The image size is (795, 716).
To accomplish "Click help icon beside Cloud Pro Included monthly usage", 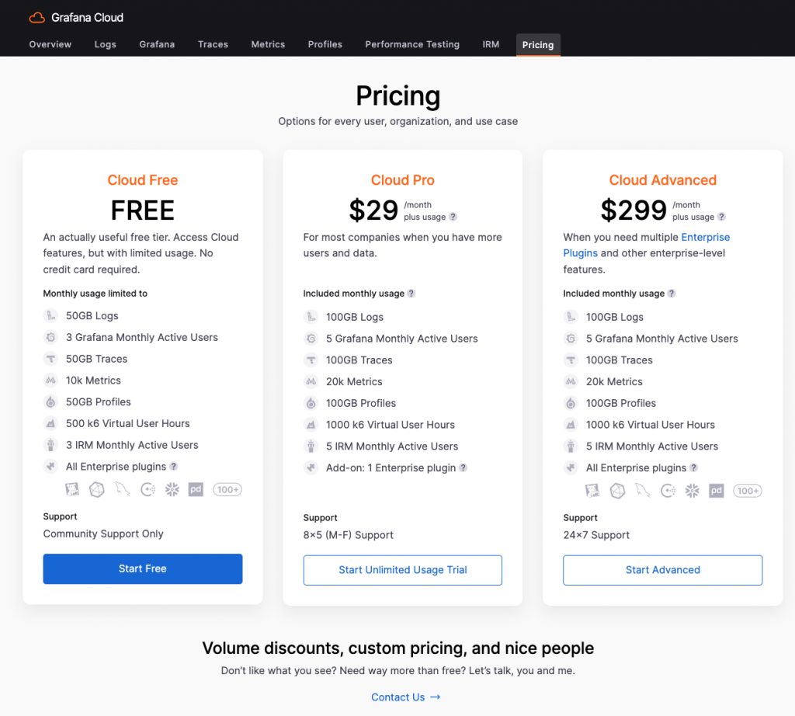I will [411, 294].
